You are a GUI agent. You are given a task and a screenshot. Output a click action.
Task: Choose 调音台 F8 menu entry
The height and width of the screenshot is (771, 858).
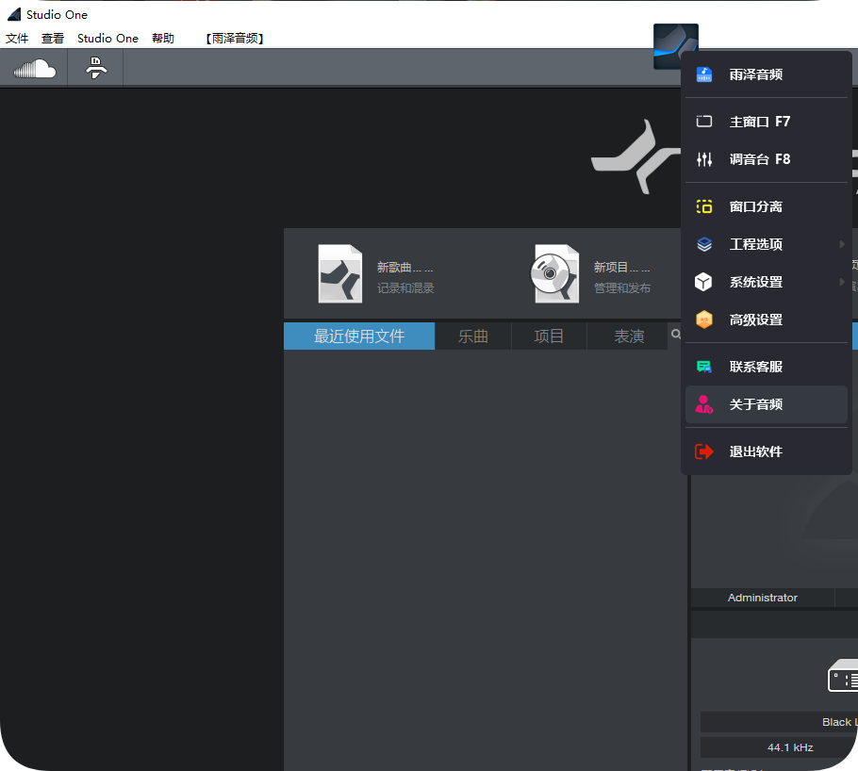pyautogui.click(x=766, y=159)
